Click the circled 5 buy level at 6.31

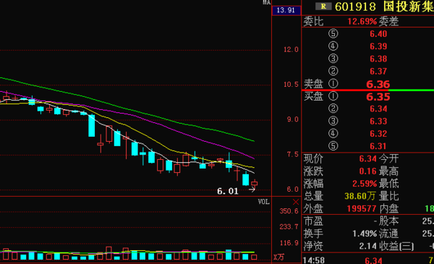click(x=333, y=146)
